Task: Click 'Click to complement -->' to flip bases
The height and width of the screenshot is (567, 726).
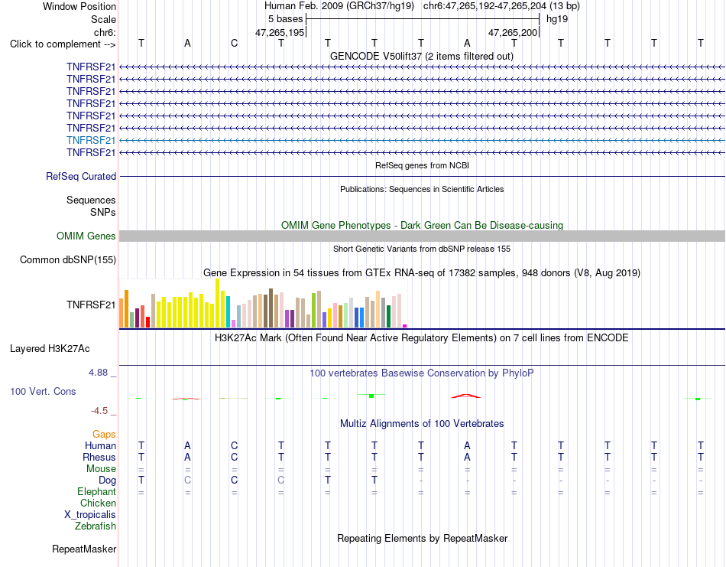Action: point(63,44)
